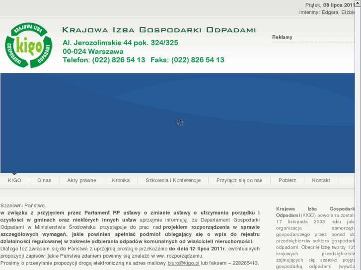Click the Szanowni Państwo greeting
Image resolution: width=361 pixels, height=270 pixels.
point(23,206)
